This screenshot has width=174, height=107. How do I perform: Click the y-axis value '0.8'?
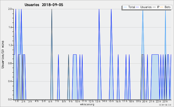click(10, 63)
